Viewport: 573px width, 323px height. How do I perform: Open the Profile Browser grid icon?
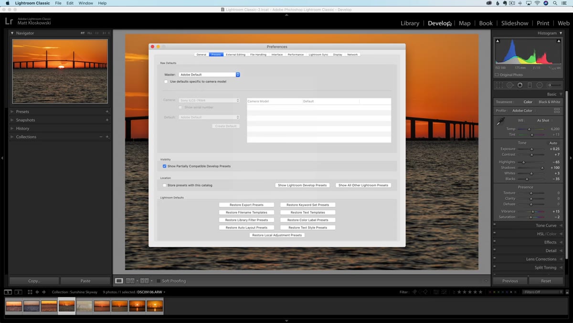click(557, 110)
